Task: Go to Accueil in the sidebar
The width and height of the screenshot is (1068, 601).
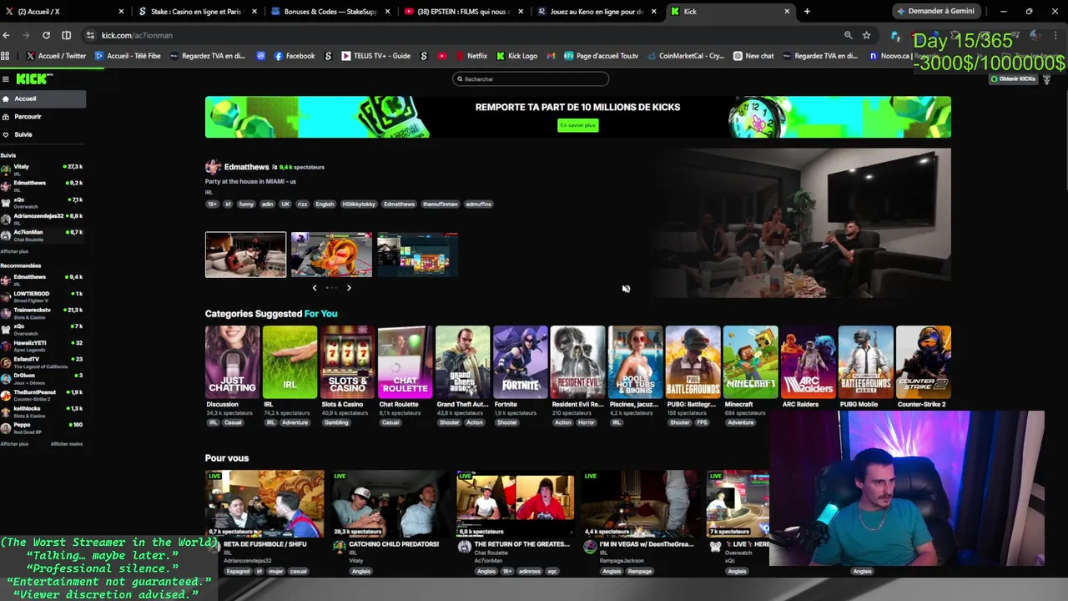Action: 43,98
